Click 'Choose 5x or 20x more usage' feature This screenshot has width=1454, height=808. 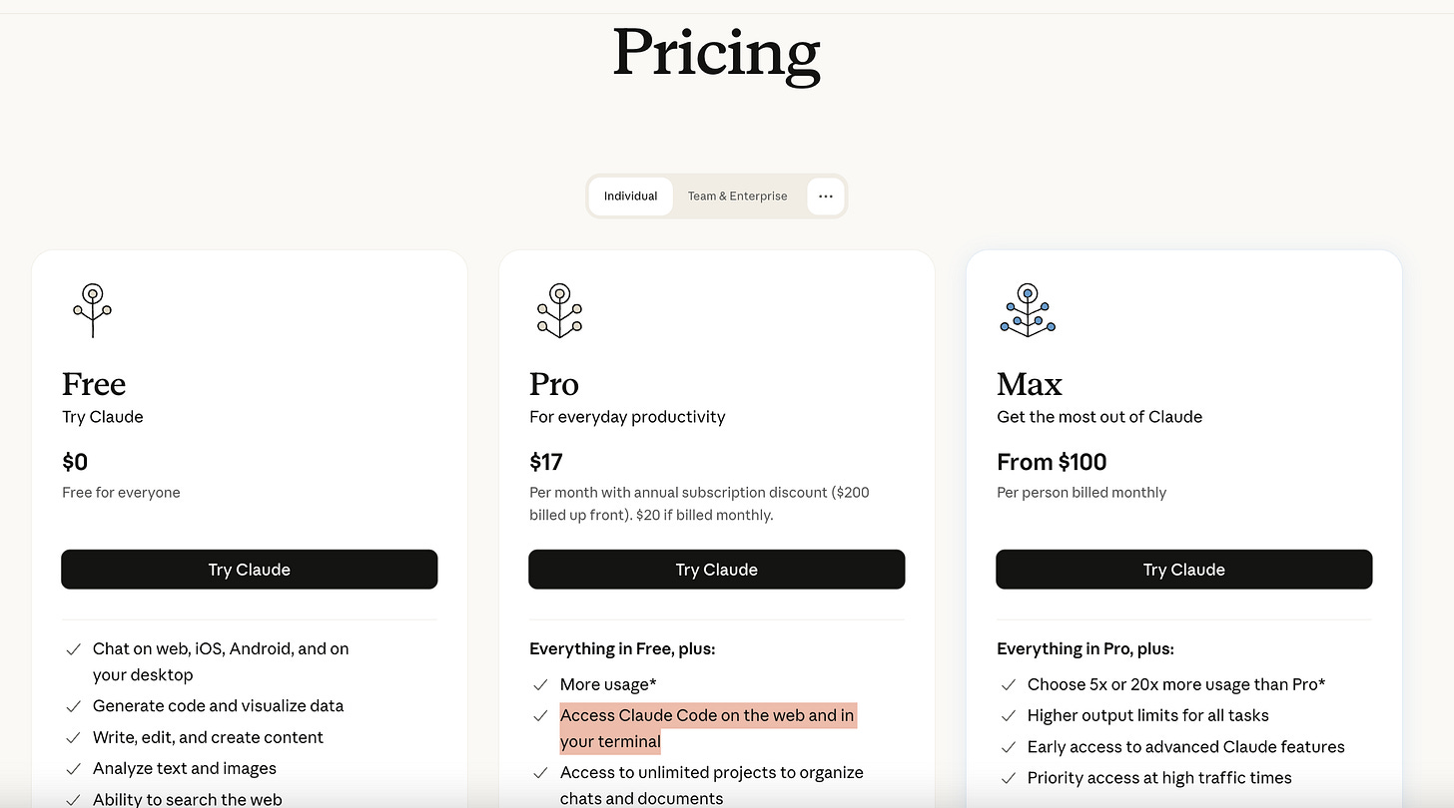click(x=1175, y=685)
